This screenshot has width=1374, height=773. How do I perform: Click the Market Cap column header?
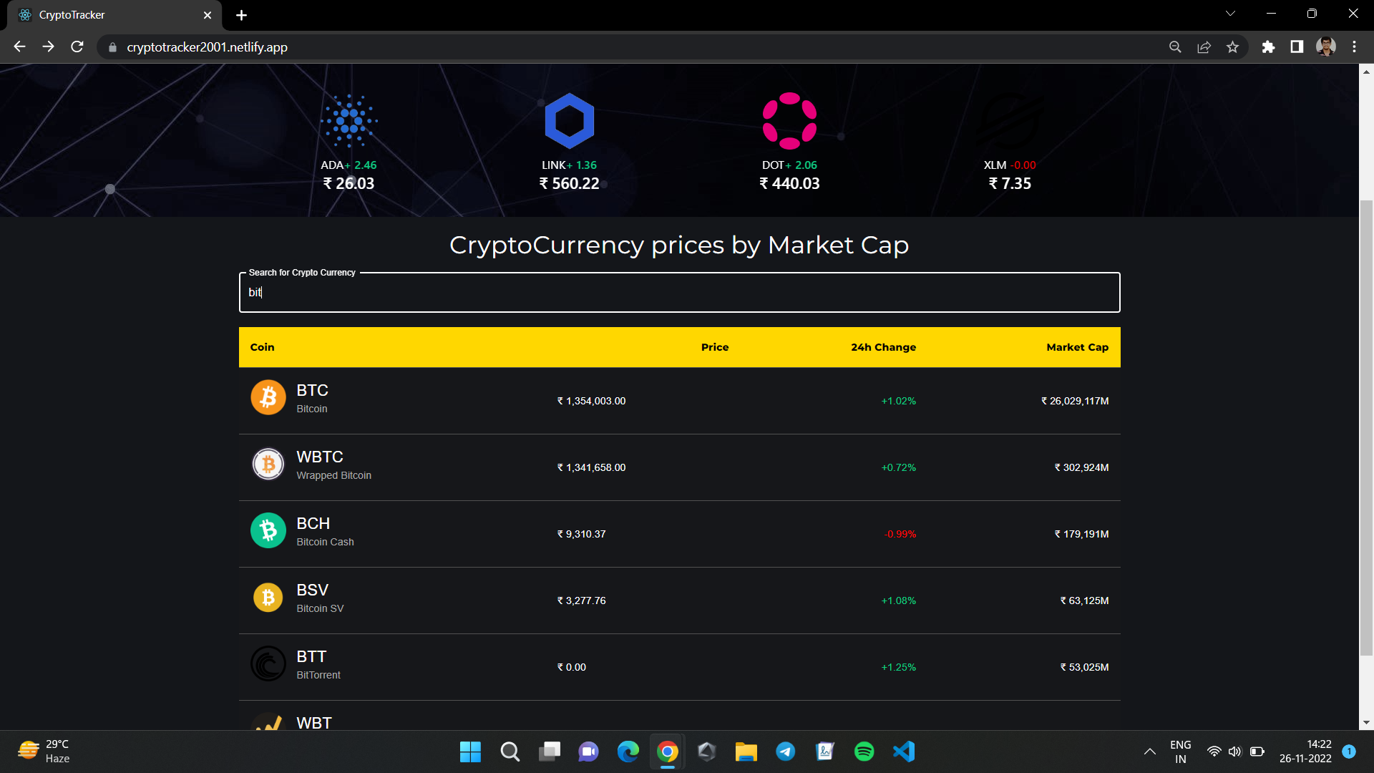(1077, 347)
